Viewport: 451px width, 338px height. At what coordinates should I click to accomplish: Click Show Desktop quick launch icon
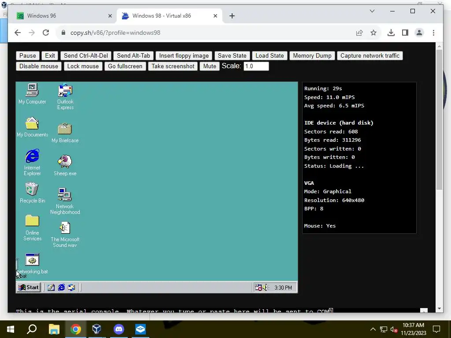51,287
